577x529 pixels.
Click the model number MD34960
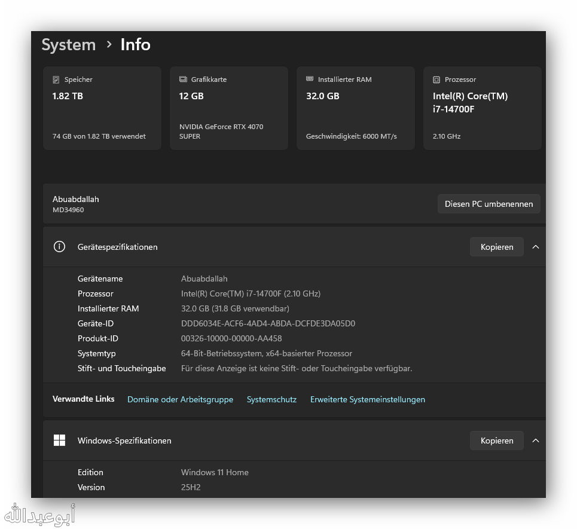(68, 210)
